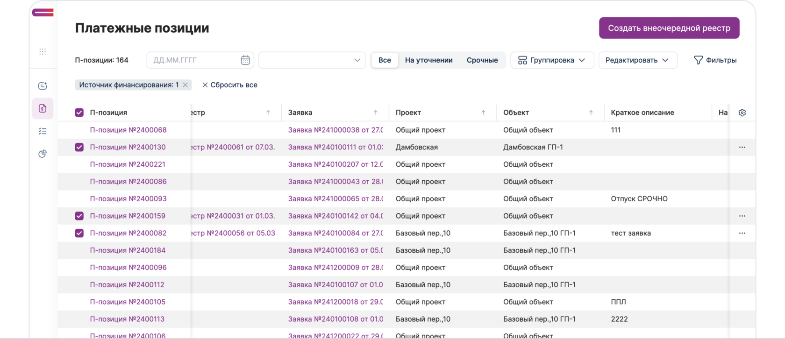Sort by the Заявка column arrow
This screenshot has width=785, height=339.
pyautogui.click(x=376, y=113)
